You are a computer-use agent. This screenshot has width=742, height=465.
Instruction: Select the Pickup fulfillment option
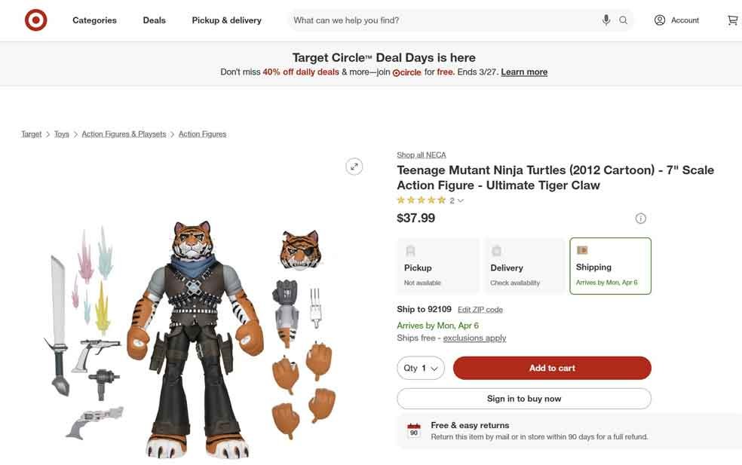click(x=437, y=265)
